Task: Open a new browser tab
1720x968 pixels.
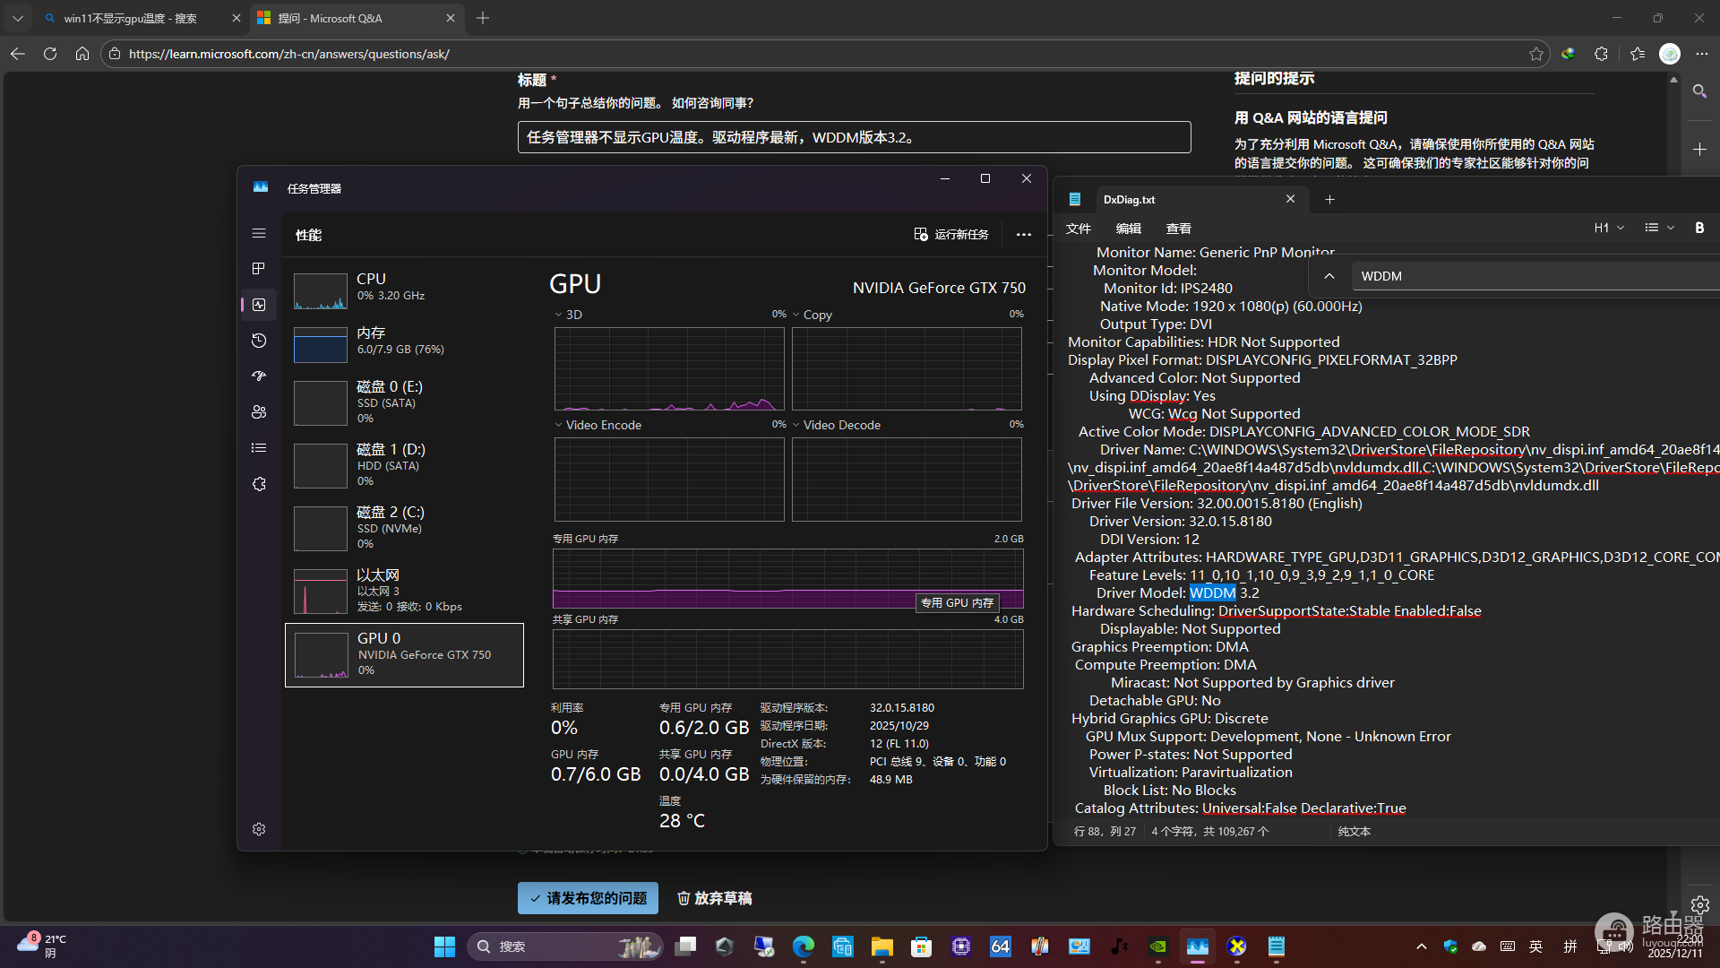Action: click(483, 18)
